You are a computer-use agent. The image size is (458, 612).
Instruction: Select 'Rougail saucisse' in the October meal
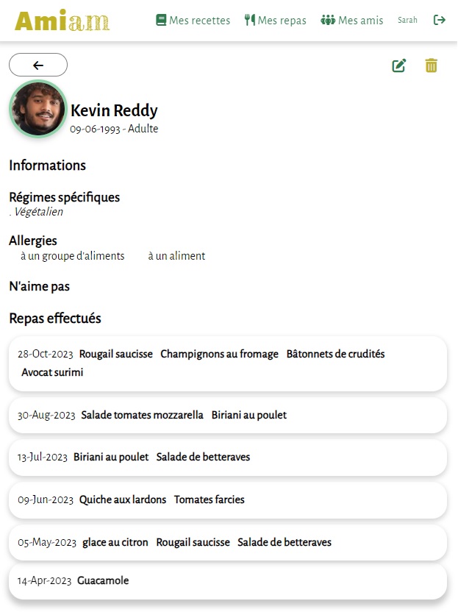115,354
